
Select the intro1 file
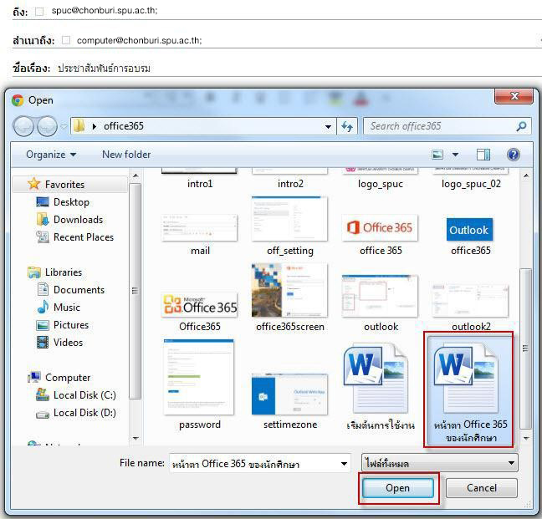click(x=200, y=179)
